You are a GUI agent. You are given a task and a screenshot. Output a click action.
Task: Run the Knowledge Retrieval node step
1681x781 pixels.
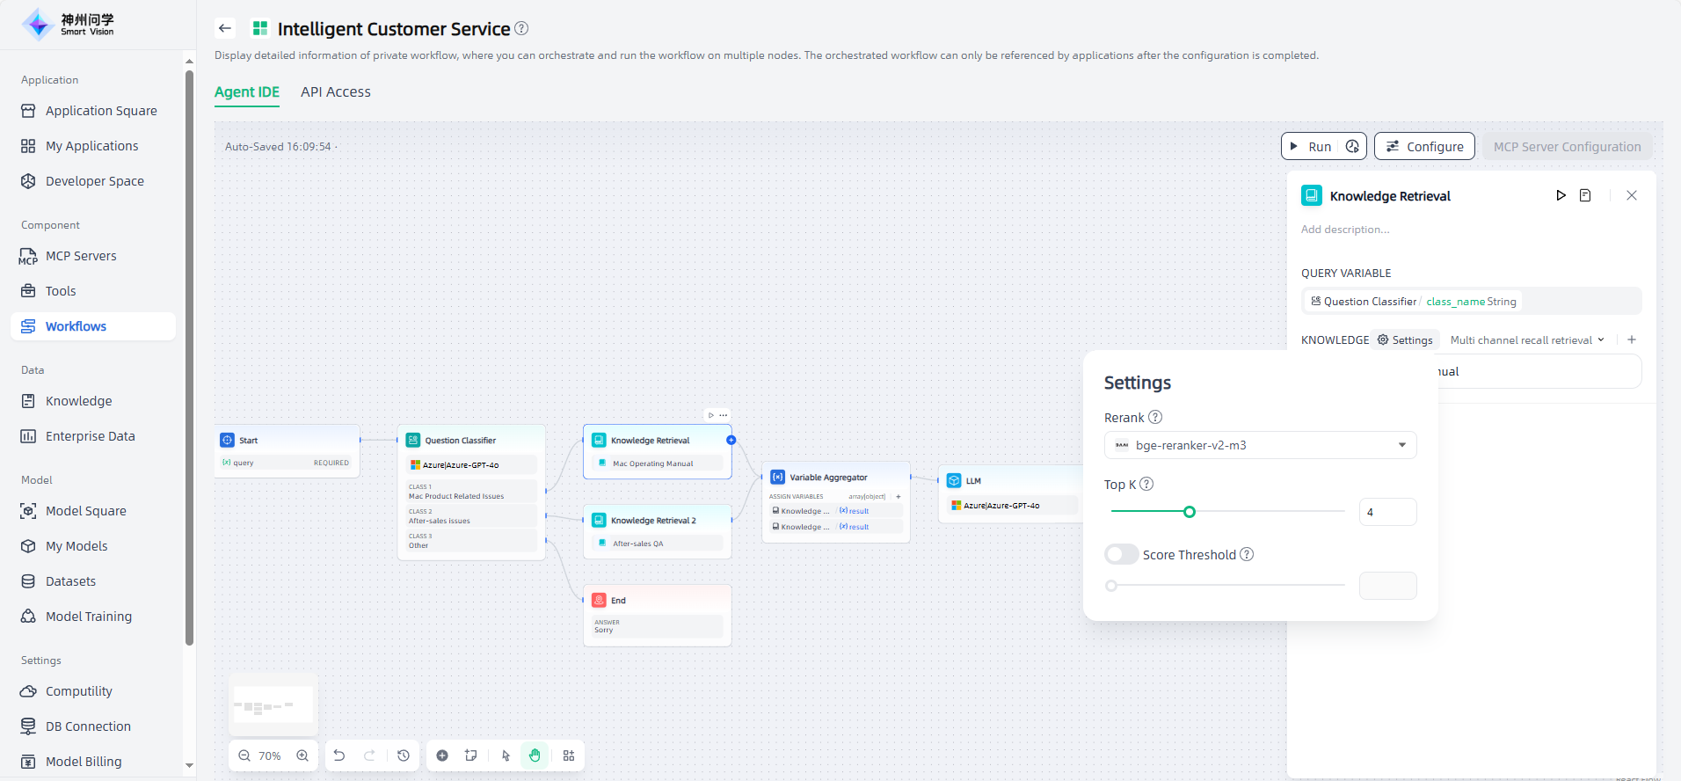click(1561, 195)
